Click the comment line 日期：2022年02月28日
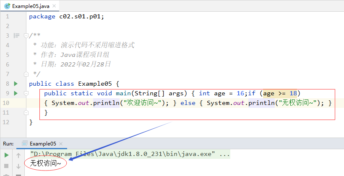344x176 pixels. [72, 64]
